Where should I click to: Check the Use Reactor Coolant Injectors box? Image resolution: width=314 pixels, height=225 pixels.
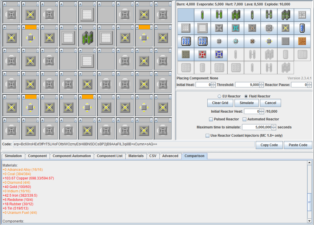[207, 136]
